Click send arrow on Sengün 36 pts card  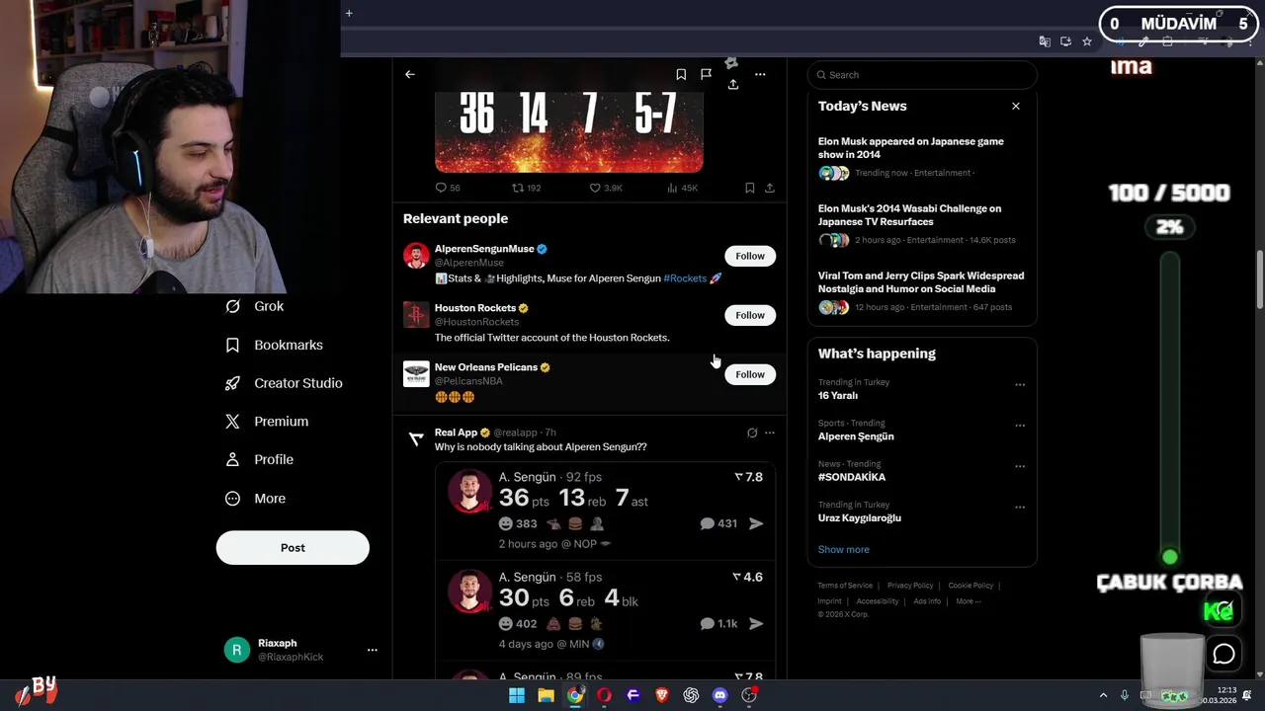point(756,523)
